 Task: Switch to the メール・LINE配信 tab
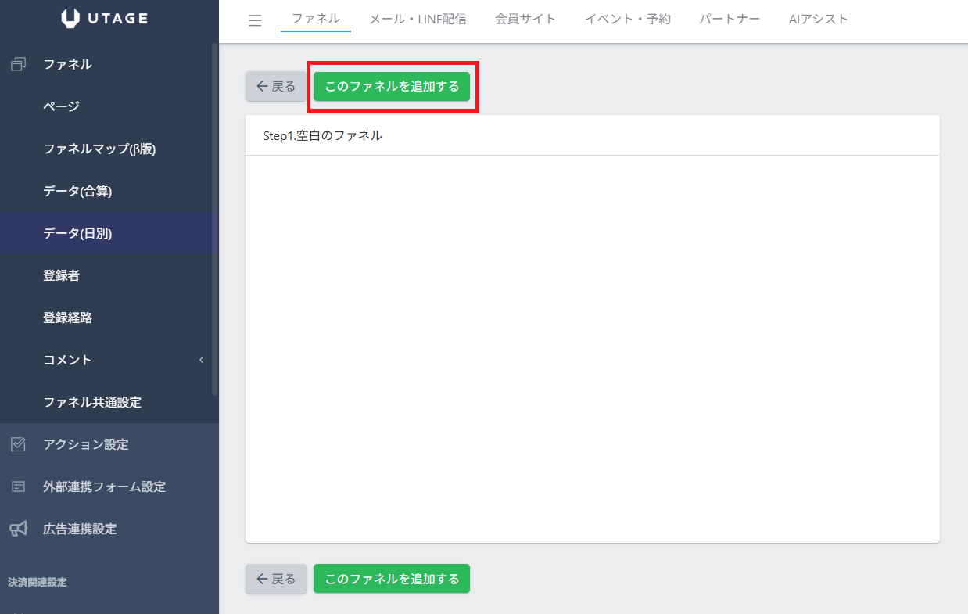pyautogui.click(x=418, y=19)
